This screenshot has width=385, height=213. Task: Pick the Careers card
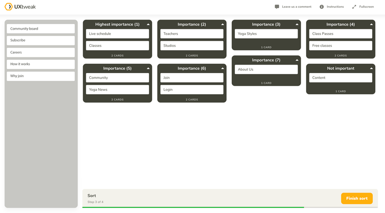tap(41, 52)
